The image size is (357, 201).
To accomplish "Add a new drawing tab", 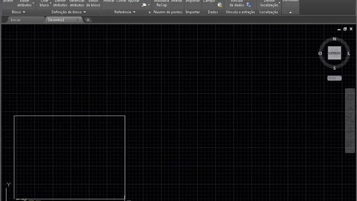I will click(x=88, y=20).
